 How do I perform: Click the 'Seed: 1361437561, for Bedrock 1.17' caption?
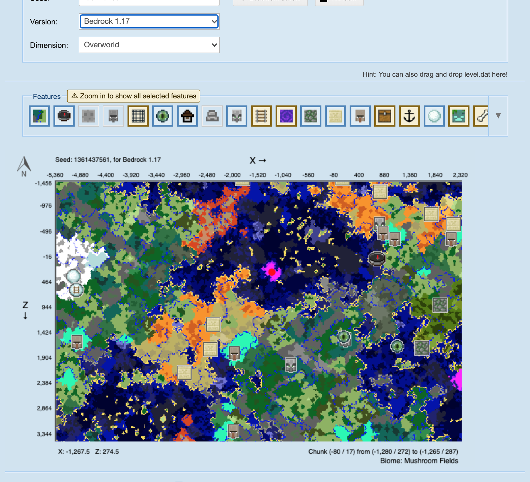(108, 160)
